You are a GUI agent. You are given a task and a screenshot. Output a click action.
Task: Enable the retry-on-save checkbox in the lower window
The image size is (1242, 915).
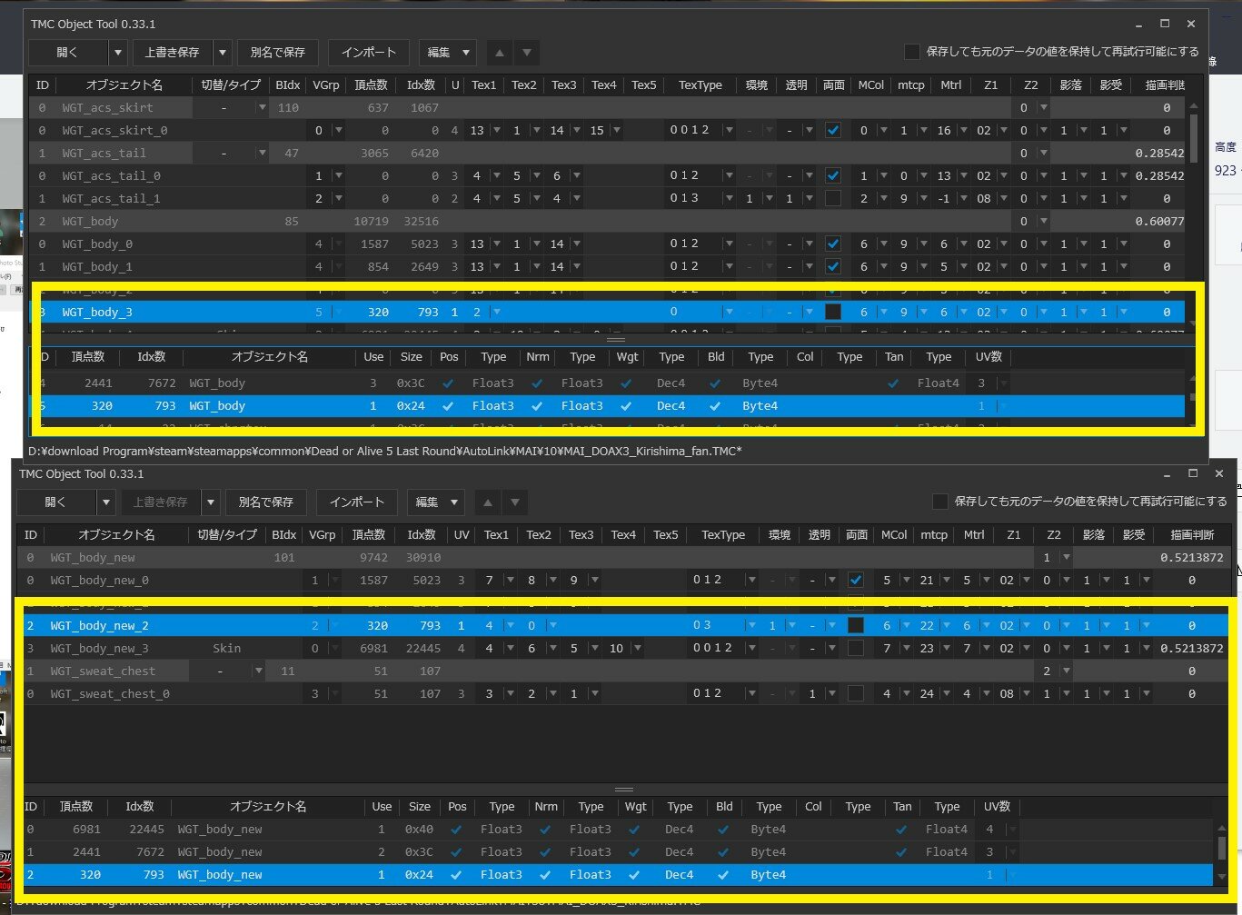click(940, 502)
